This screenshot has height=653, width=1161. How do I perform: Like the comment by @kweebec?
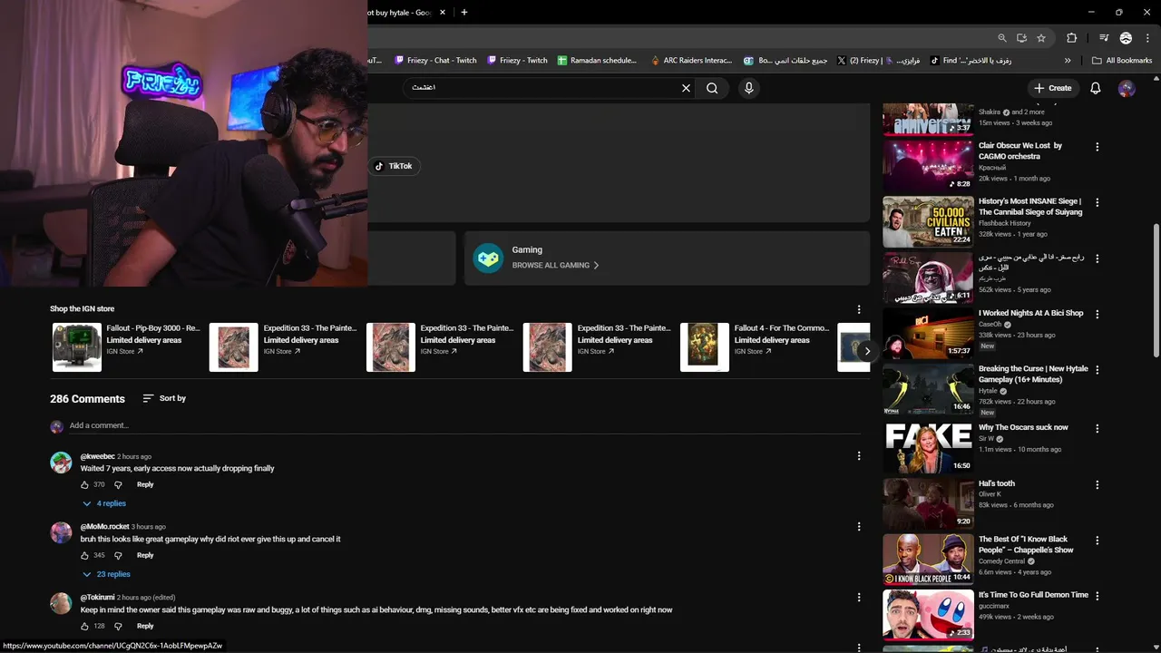[x=85, y=485]
